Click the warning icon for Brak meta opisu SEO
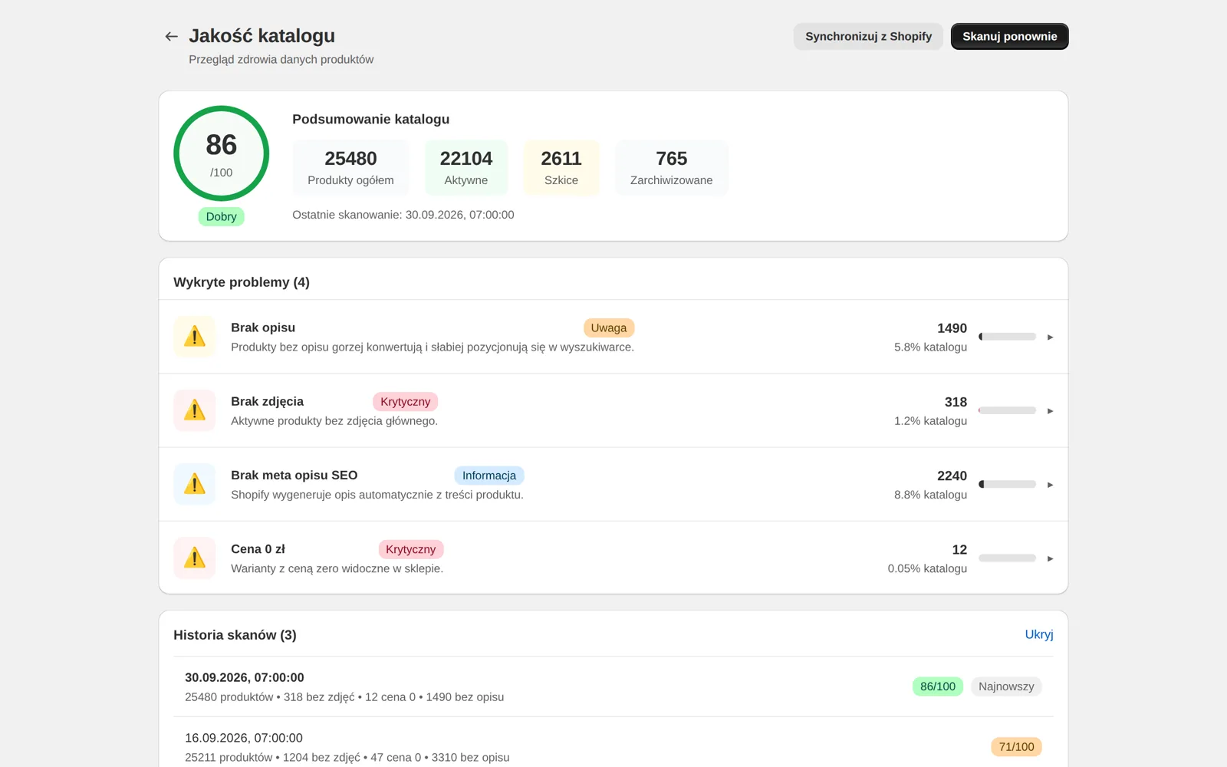 195,484
